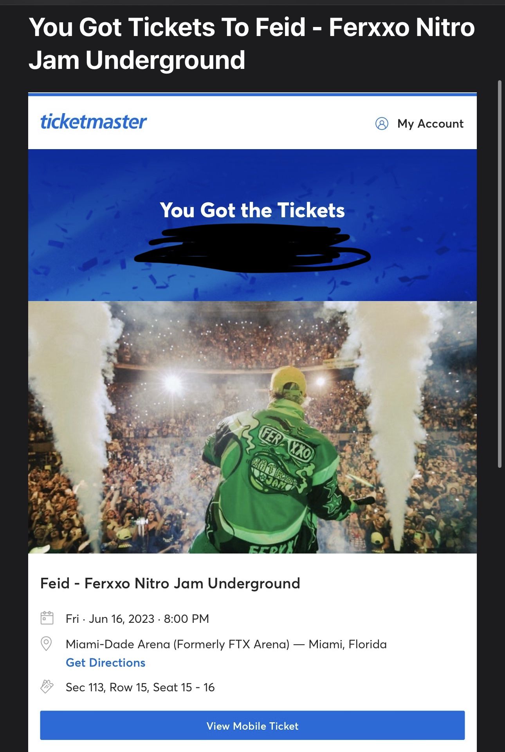Screen dimensions: 505x752
Task: Click the Fri Jun 16, 2023 date text
Action: click(x=137, y=619)
